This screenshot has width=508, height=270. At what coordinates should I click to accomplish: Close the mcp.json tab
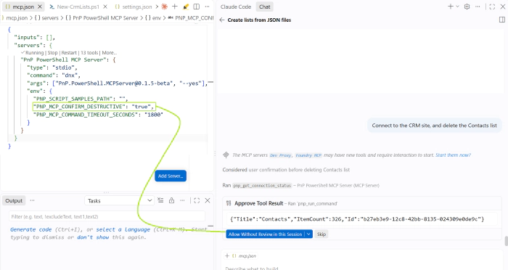point(40,7)
